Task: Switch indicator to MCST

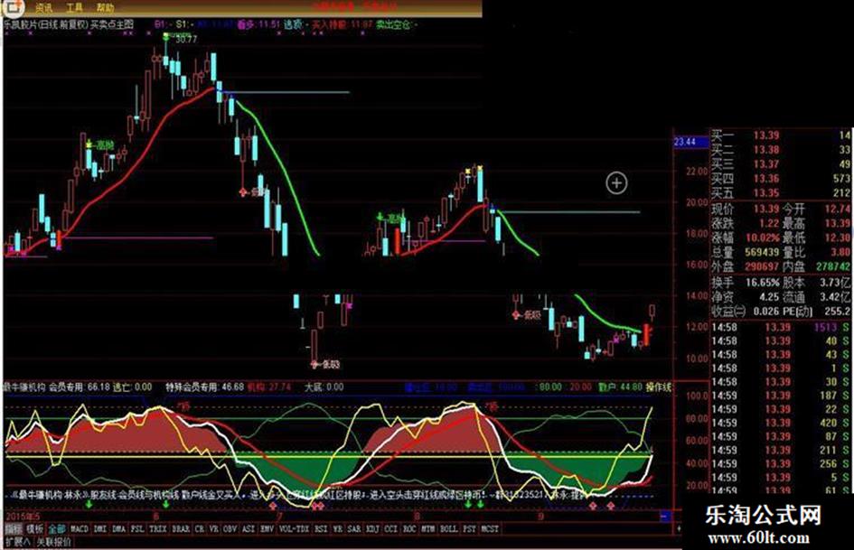Action: pos(490,528)
